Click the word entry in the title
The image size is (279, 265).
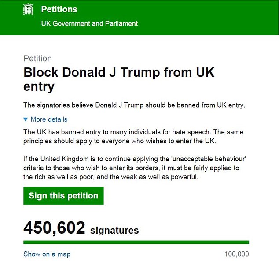[x=39, y=87]
